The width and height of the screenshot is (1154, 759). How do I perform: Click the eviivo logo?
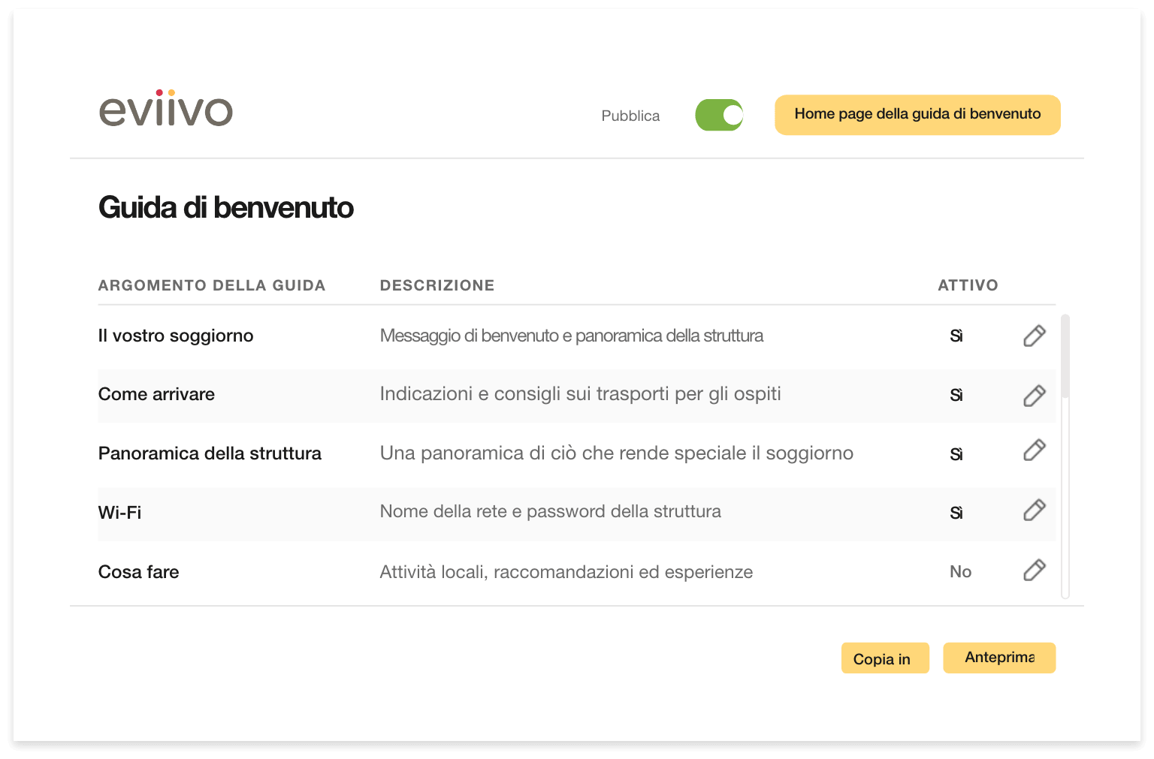point(166,108)
